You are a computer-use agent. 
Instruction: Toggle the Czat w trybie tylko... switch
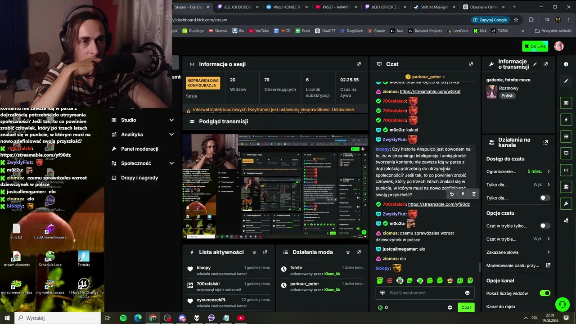point(545,226)
